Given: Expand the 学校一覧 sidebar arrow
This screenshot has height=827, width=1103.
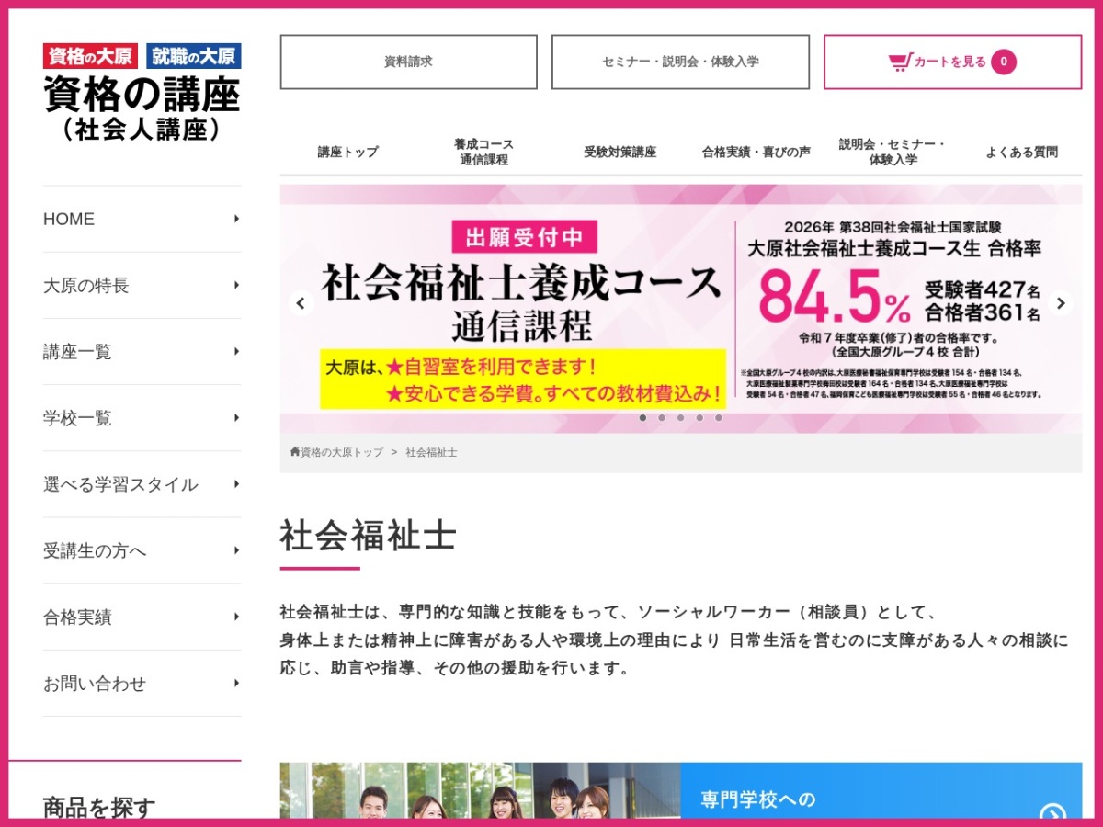Looking at the screenshot, I should [236, 417].
